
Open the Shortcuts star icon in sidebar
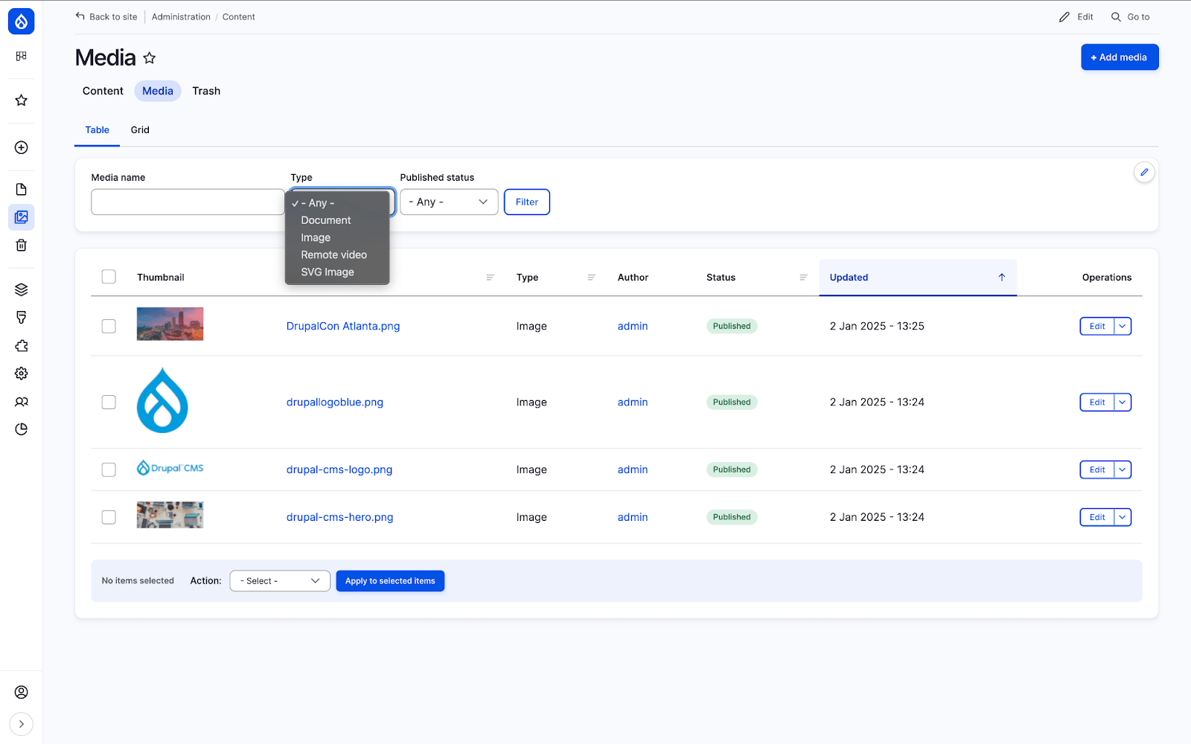click(x=21, y=100)
